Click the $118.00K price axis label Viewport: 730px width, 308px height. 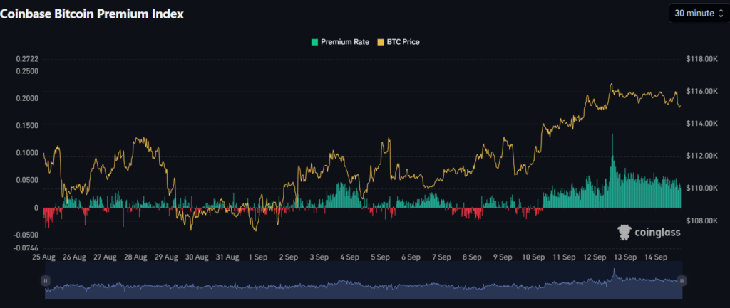(702, 60)
